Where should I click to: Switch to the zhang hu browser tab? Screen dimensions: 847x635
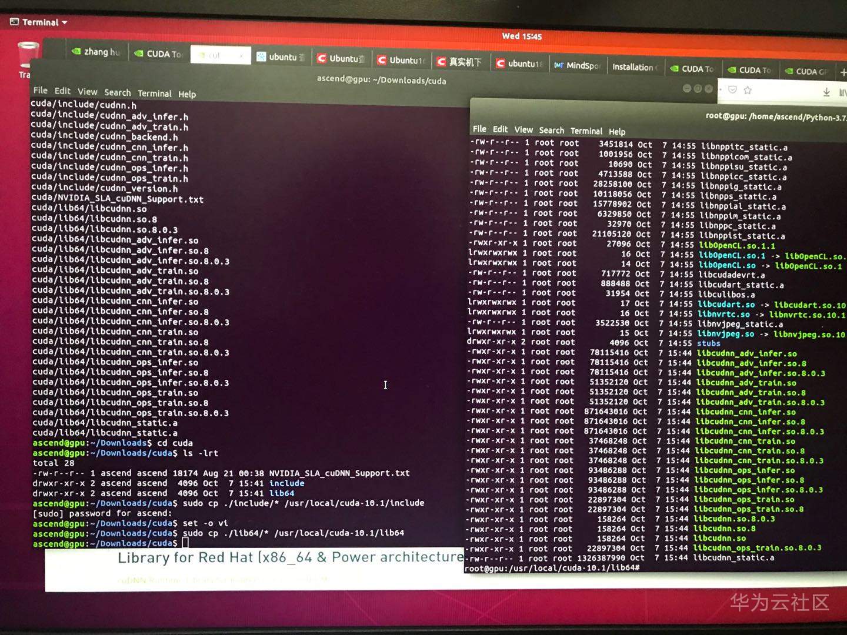pos(96,52)
